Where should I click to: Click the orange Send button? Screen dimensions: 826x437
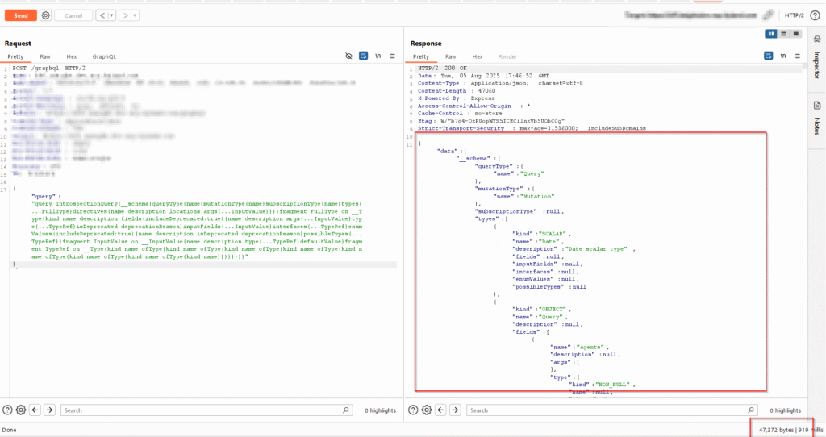point(20,15)
